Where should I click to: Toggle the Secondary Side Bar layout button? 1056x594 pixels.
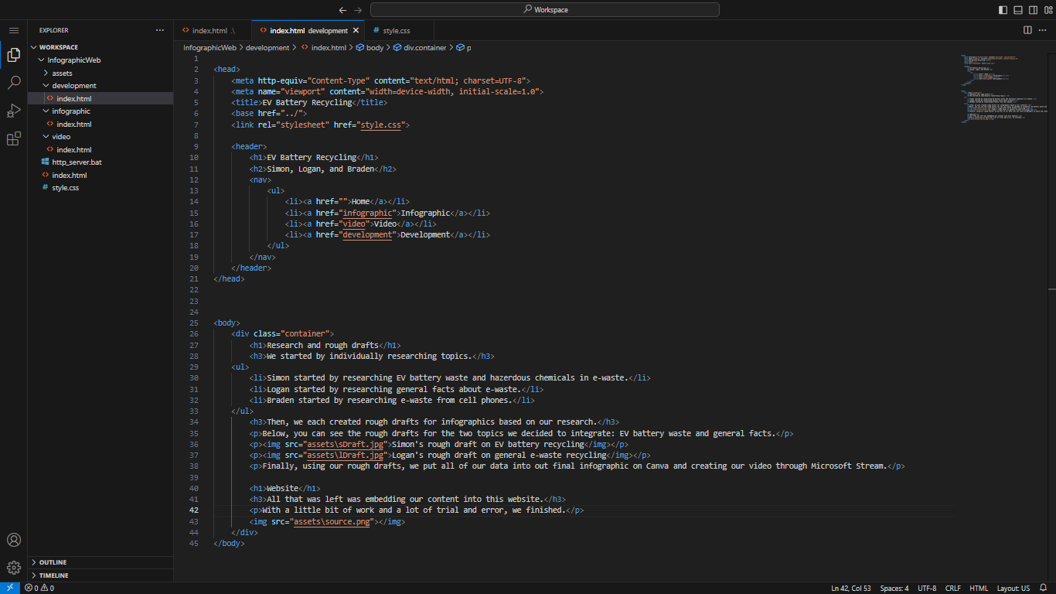click(x=1033, y=10)
